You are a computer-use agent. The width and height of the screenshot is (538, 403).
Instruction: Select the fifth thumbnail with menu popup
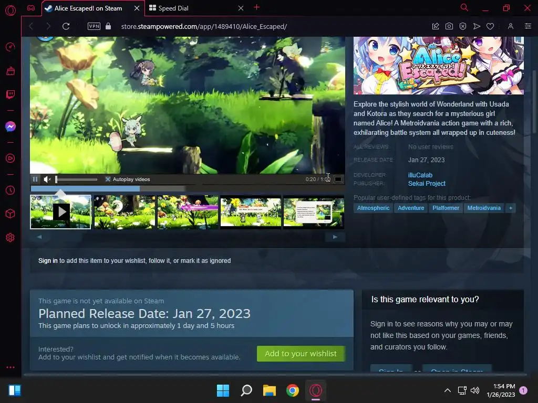[x=314, y=212]
